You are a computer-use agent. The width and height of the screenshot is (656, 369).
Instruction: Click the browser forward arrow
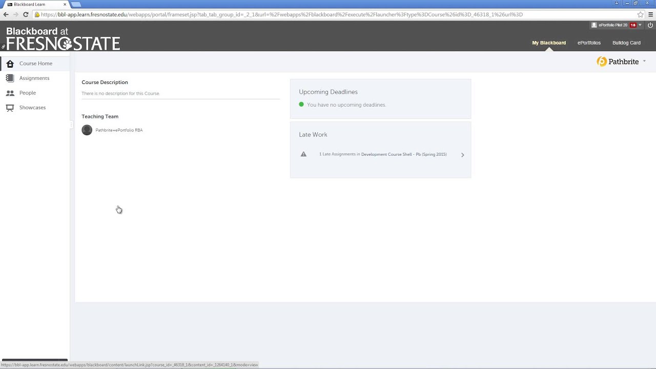[x=15, y=14]
